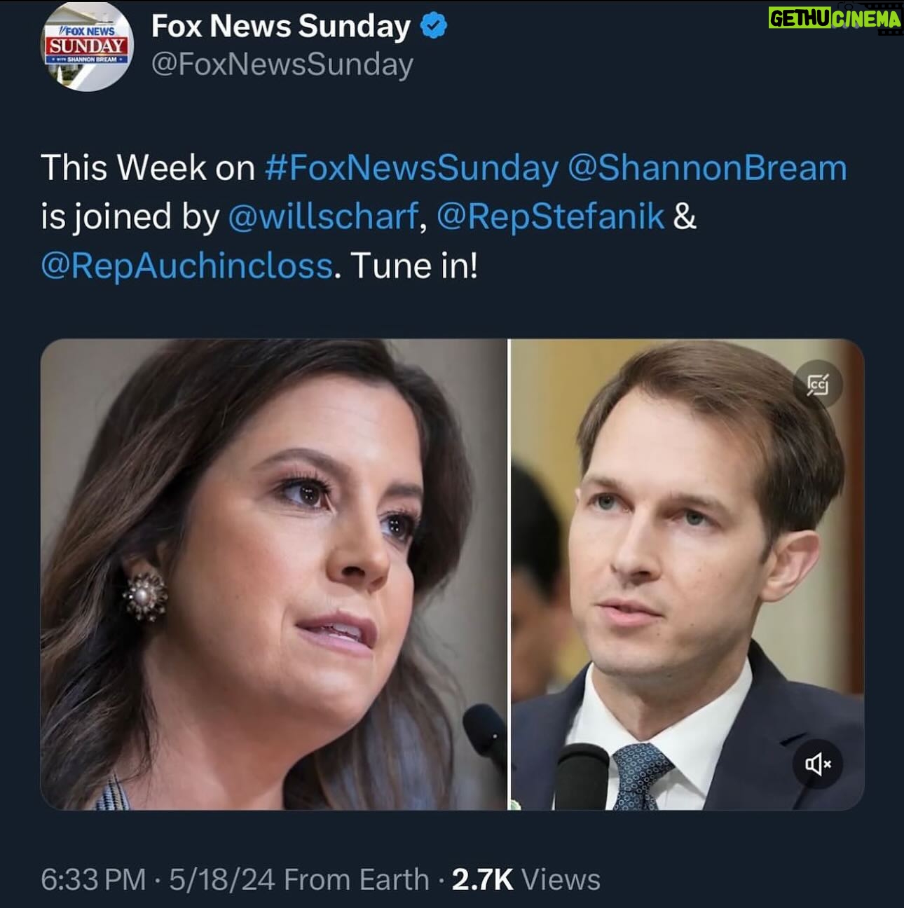Click the GETHU CINEMA watermark logo

click(x=834, y=19)
